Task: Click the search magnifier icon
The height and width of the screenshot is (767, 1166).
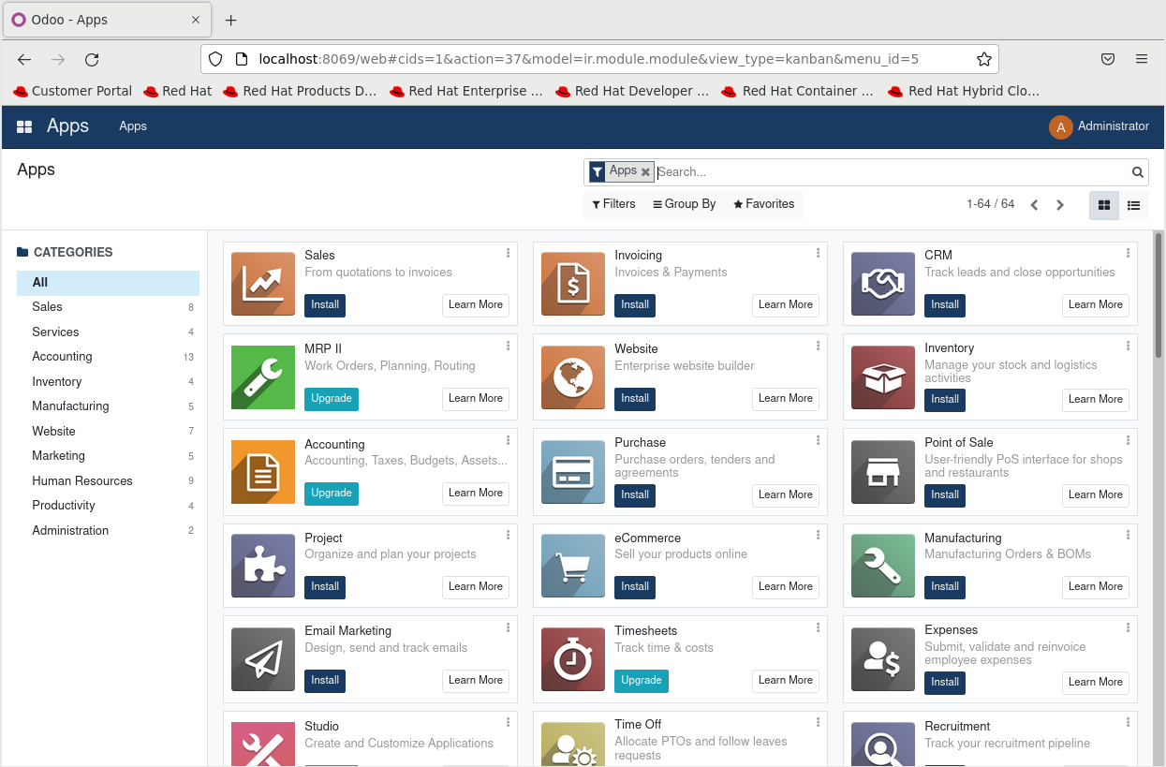Action: point(1138,172)
